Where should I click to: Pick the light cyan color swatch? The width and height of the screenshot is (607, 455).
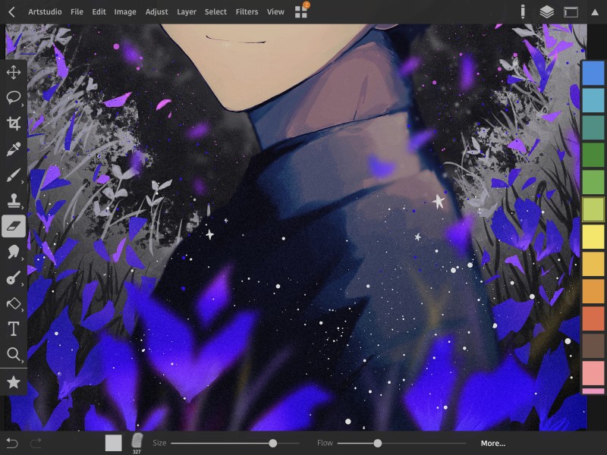point(593,100)
